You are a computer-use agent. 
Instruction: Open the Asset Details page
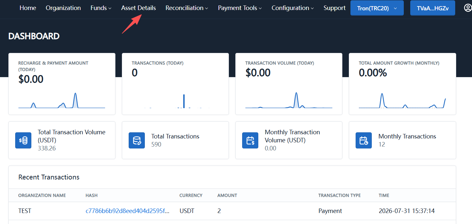138,8
